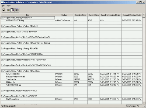Click the vertical scrollbar up arrow
This screenshot has height=108, width=146.
click(144, 15)
